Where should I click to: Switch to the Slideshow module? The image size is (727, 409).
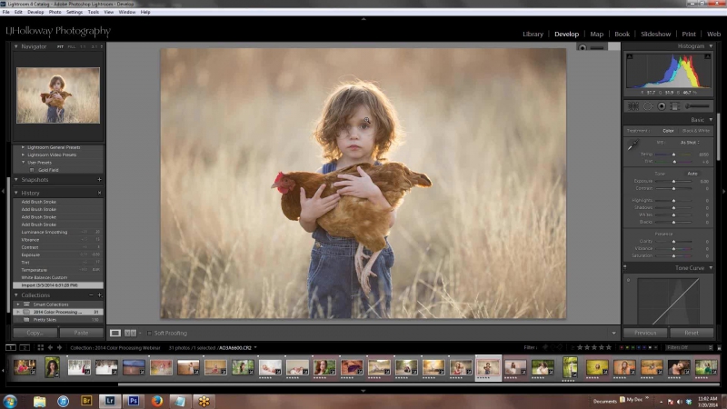pos(655,34)
